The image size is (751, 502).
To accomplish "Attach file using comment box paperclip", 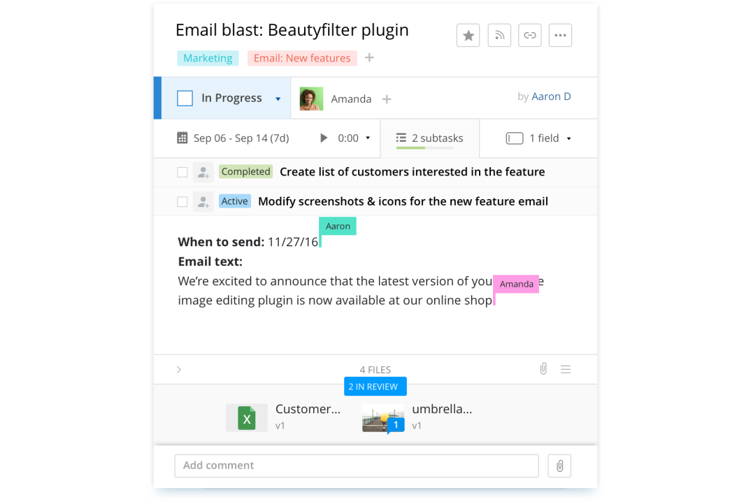I will (559, 466).
